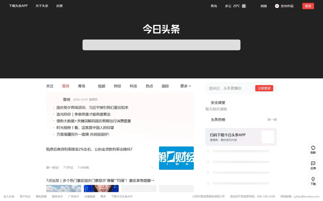This screenshot has width=323, height=201.
Task: Click the news anchor thumbnail
Action: pyautogui.click(x=101, y=189)
